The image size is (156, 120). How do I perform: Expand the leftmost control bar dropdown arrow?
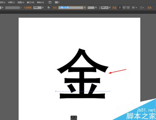point(2,8)
